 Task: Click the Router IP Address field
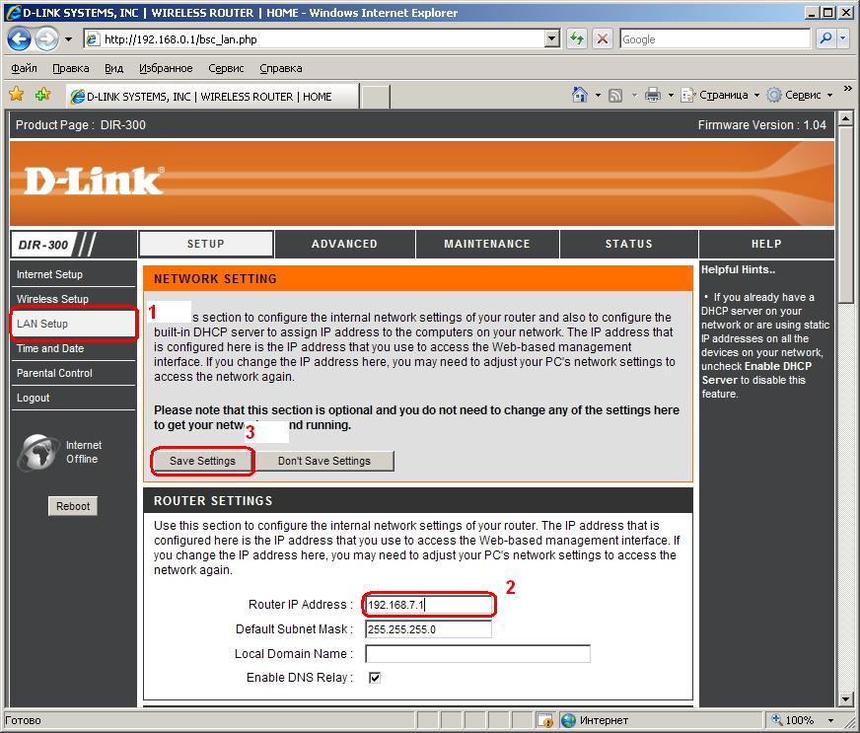click(428, 605)
